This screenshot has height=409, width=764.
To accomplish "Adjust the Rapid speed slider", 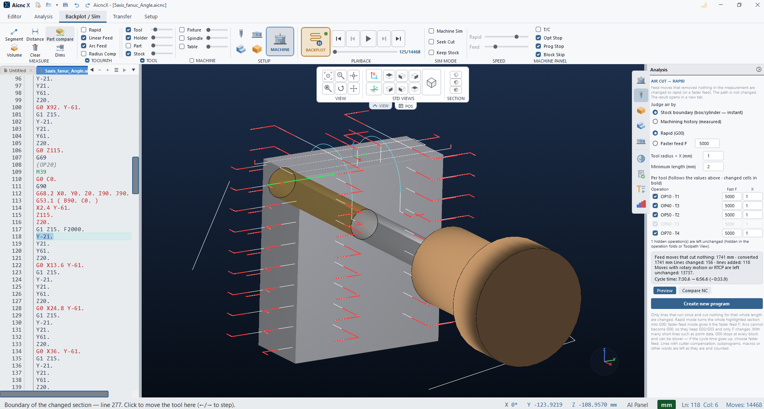I will click(507, 37).
